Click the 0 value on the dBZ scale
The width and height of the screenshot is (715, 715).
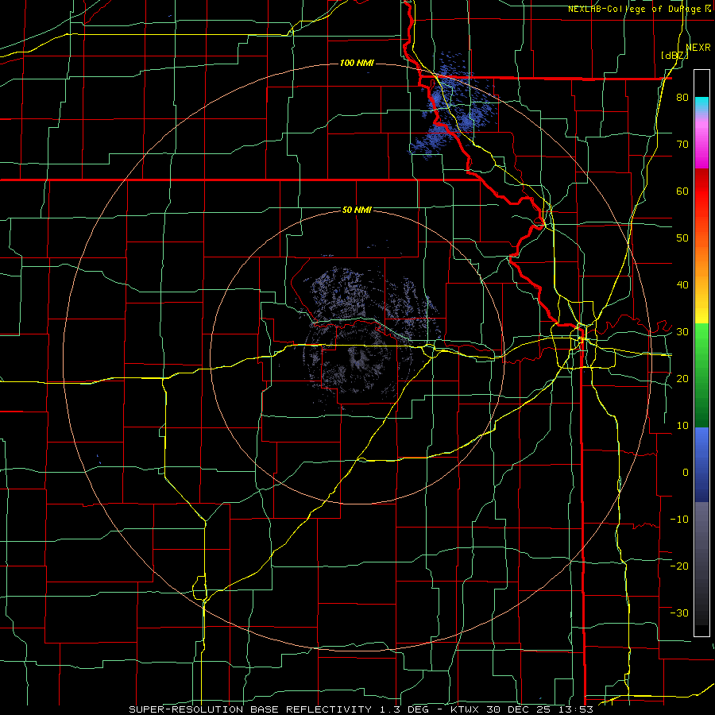point(686,473)
